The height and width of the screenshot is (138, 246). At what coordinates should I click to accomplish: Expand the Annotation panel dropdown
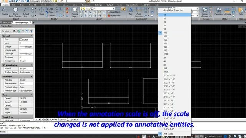point(142,19)
